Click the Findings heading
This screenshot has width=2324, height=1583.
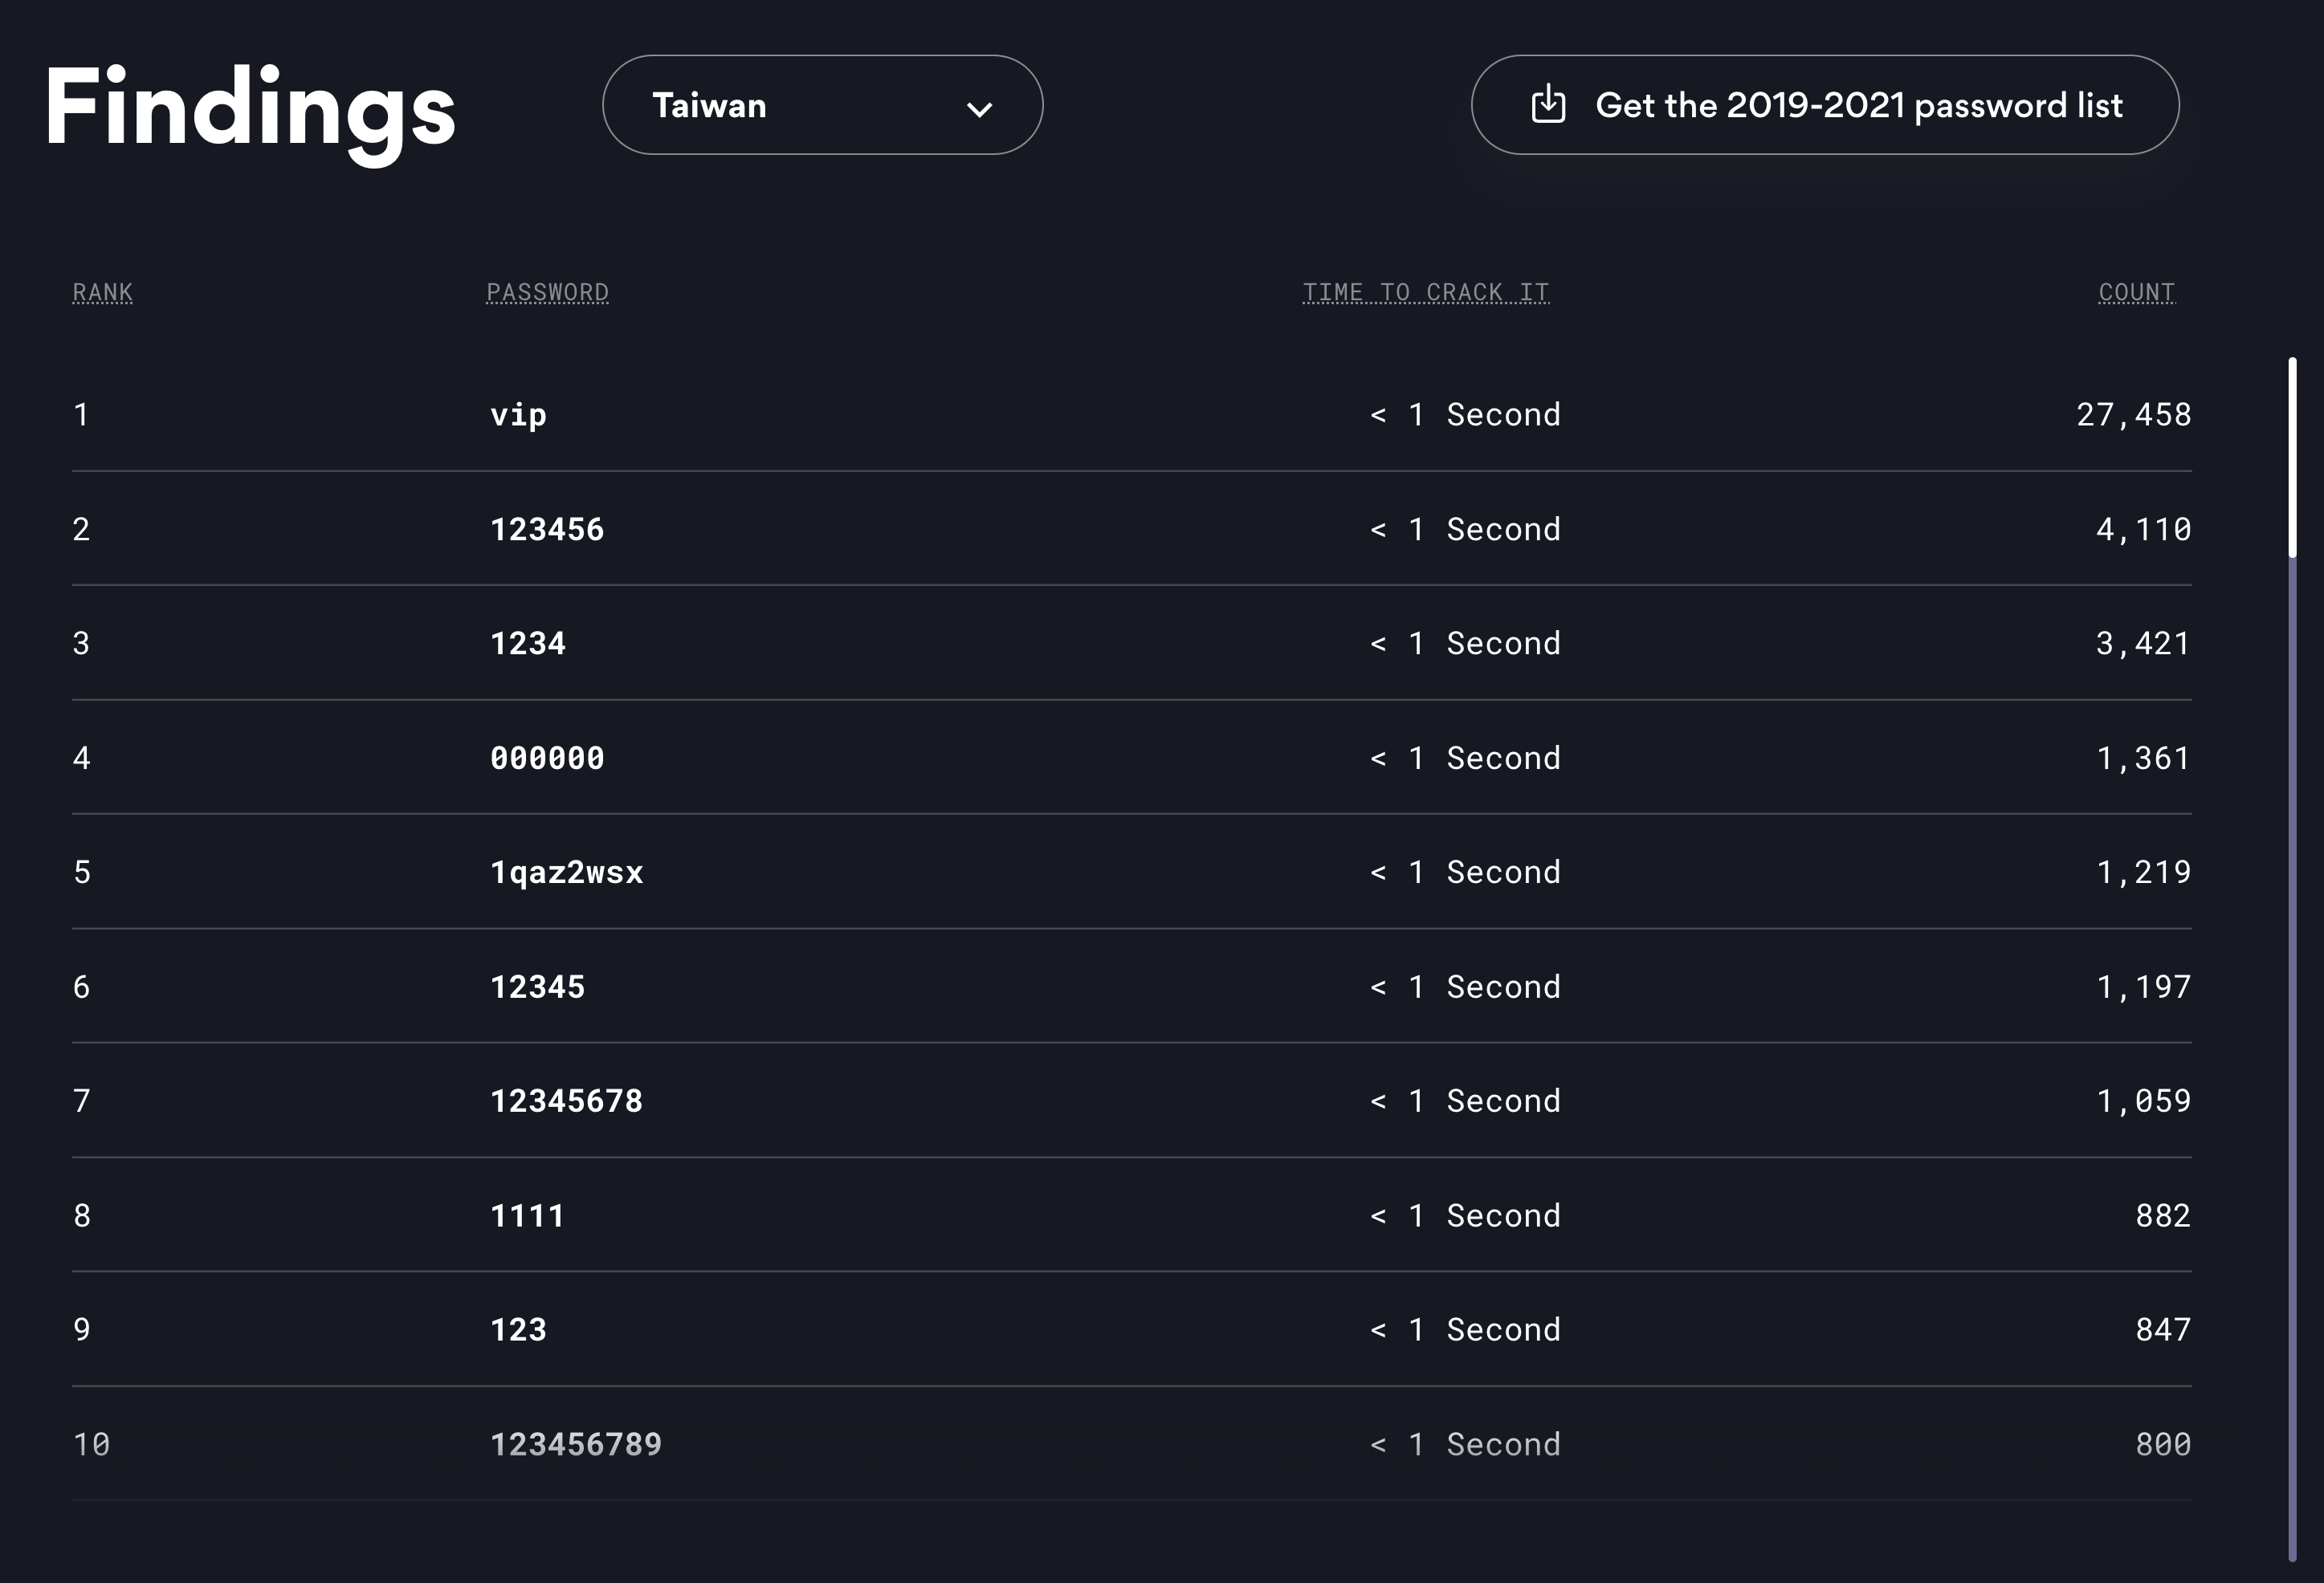[250, 108]
